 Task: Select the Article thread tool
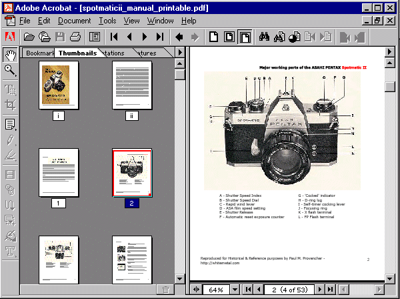11,205
